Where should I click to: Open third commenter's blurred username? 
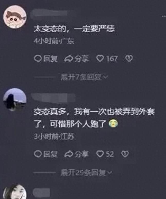pyautogui.click(x=41, y=192)
